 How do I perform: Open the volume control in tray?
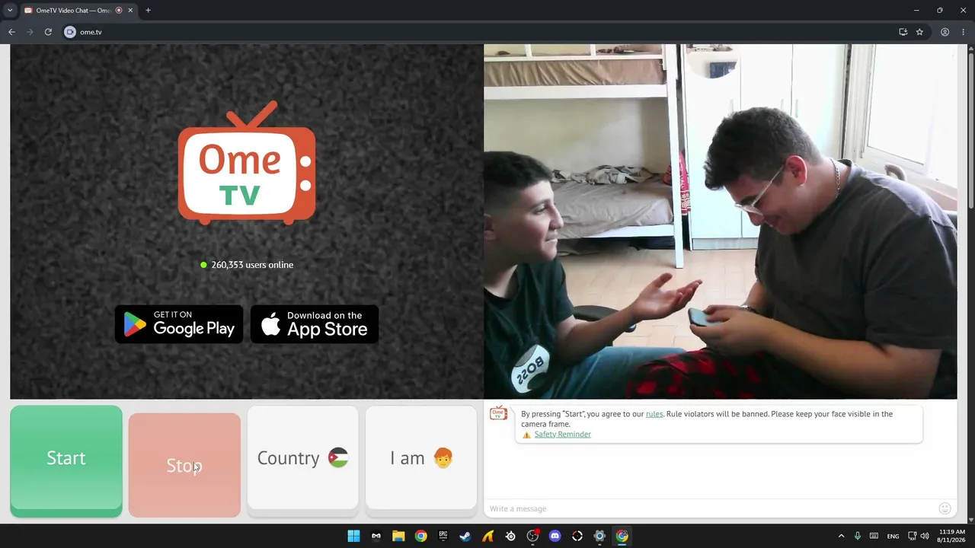[x=925, y=536]
